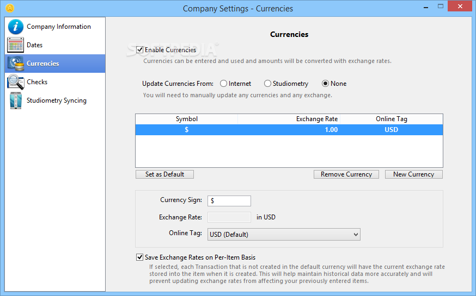Select the $ symbol cell in currency row
The height and width of the screenshot is (296, 476).
click(187, 130)
